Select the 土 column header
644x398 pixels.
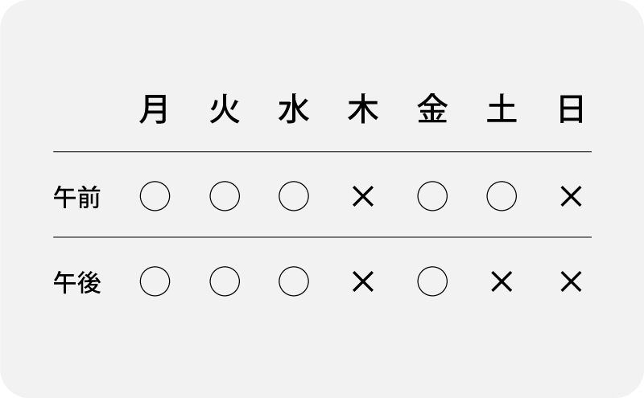point(502,111)
